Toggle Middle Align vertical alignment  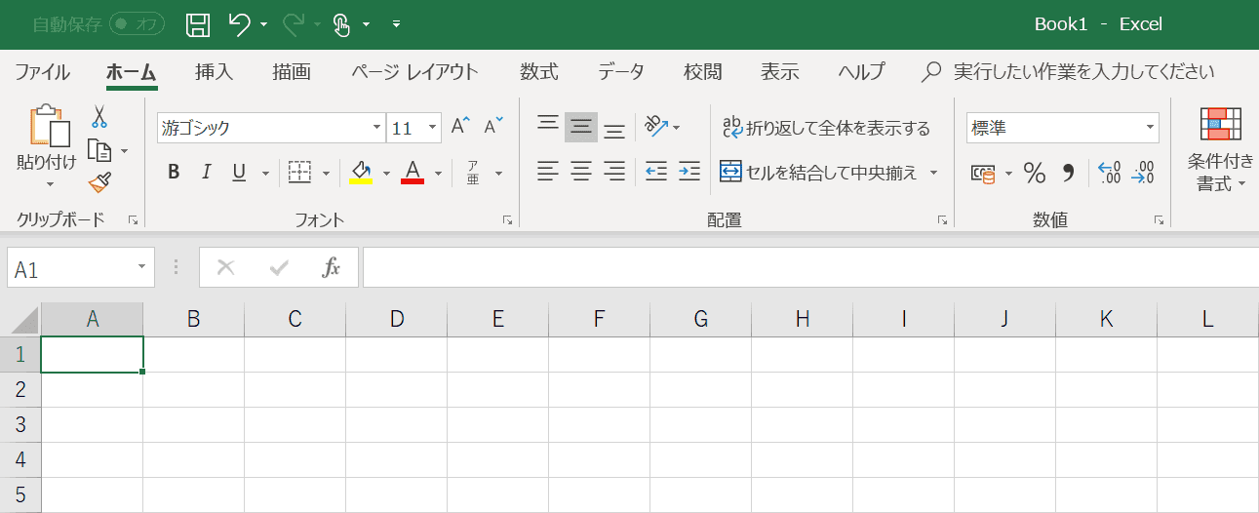click(581, 127)
